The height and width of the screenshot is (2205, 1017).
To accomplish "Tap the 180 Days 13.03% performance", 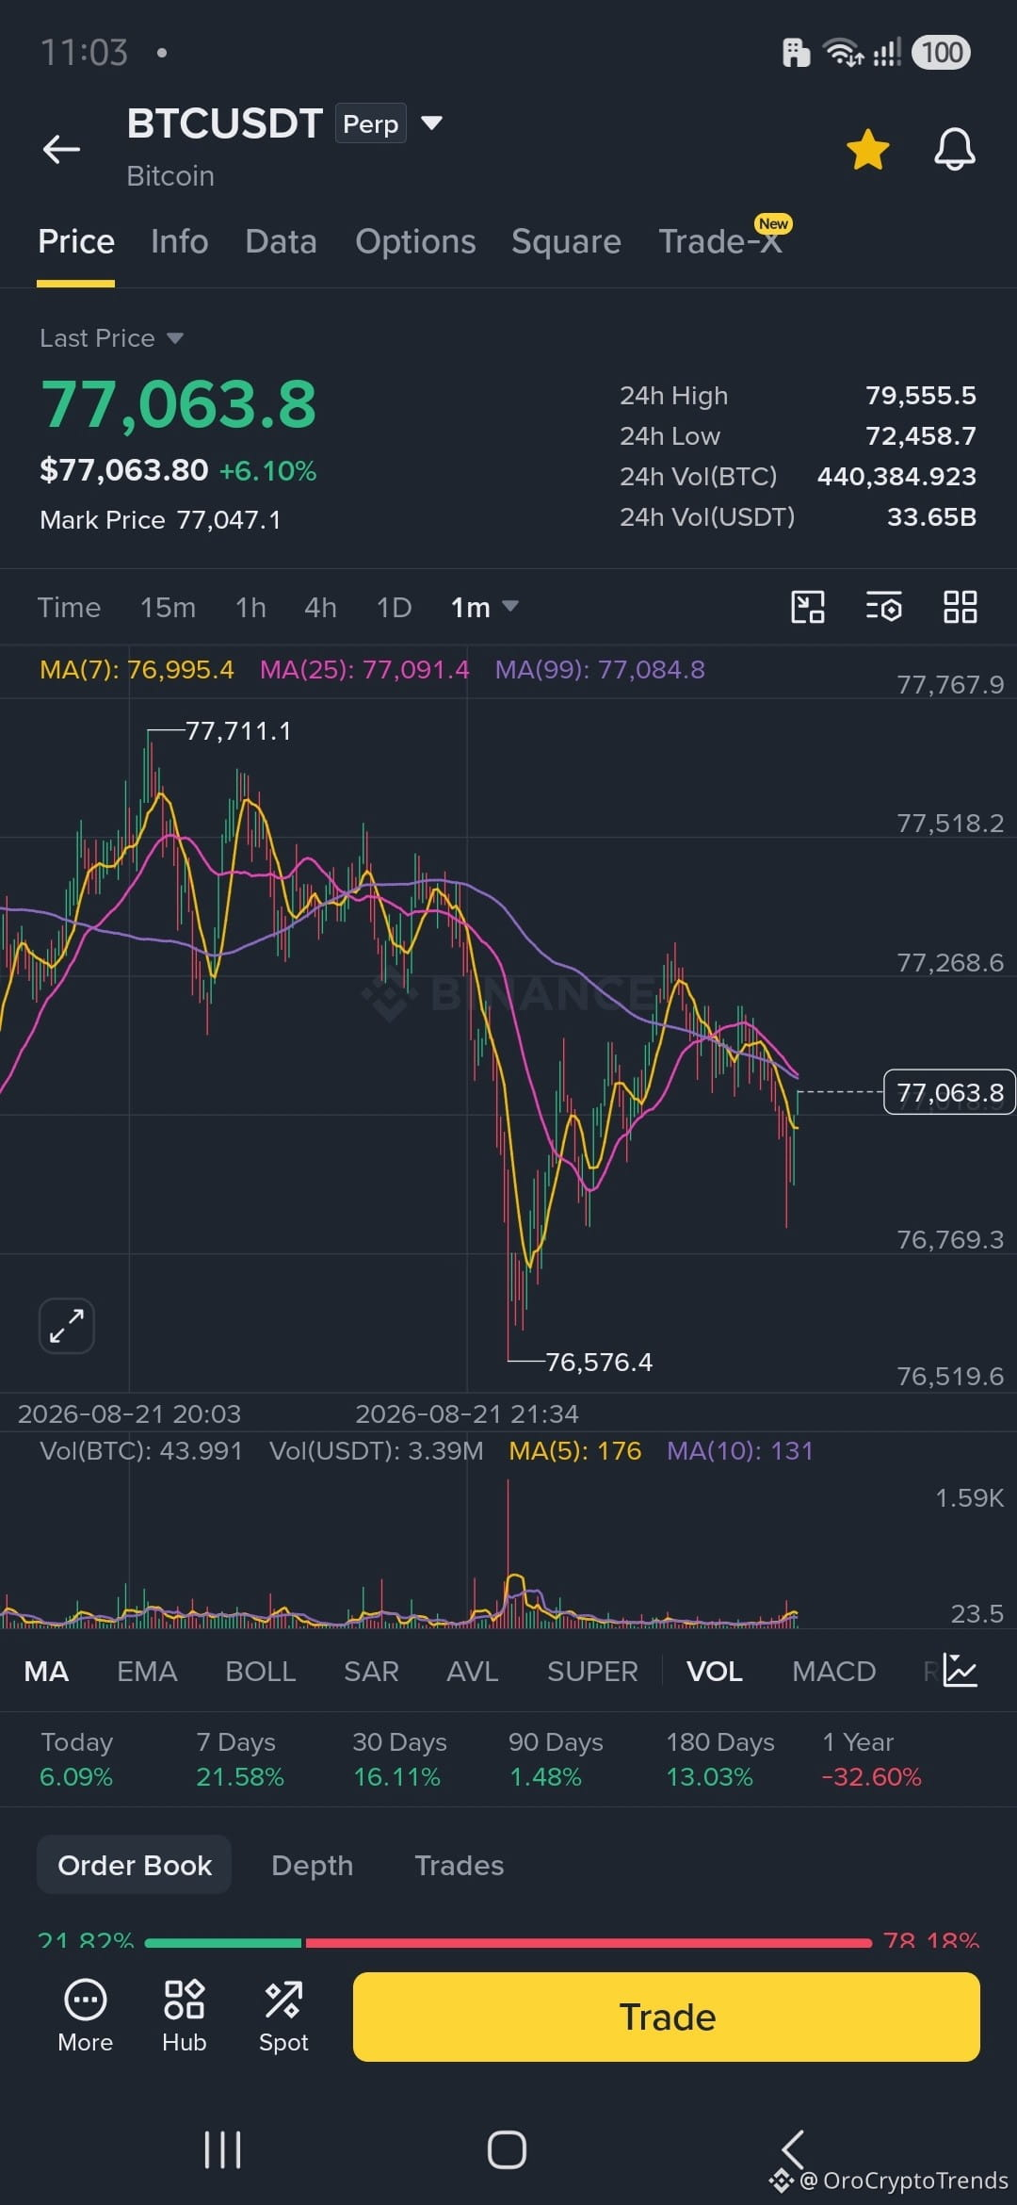I will pos(720,1759).
